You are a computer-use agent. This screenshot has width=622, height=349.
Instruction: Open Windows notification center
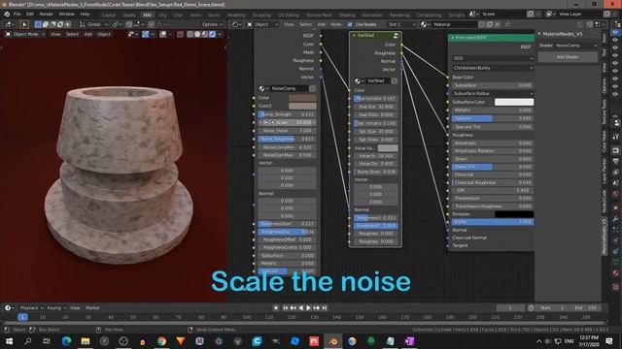[609, 341]
